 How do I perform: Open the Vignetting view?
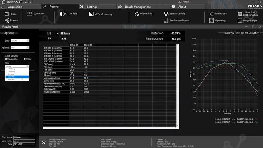(217, 21)
